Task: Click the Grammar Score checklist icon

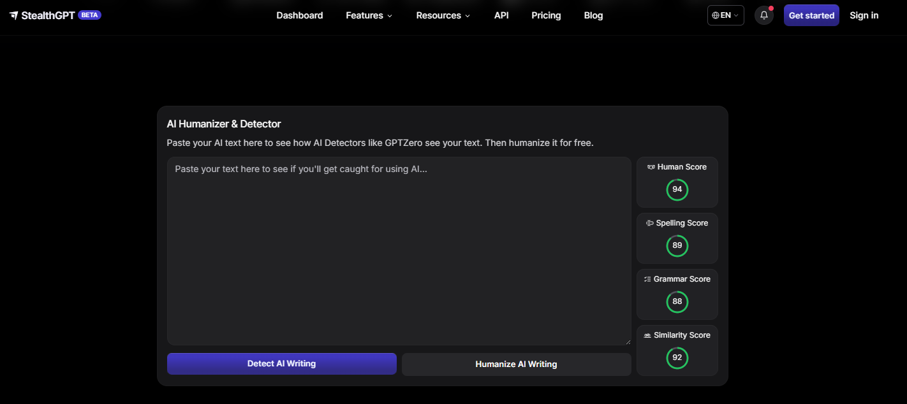Action: 647,279
